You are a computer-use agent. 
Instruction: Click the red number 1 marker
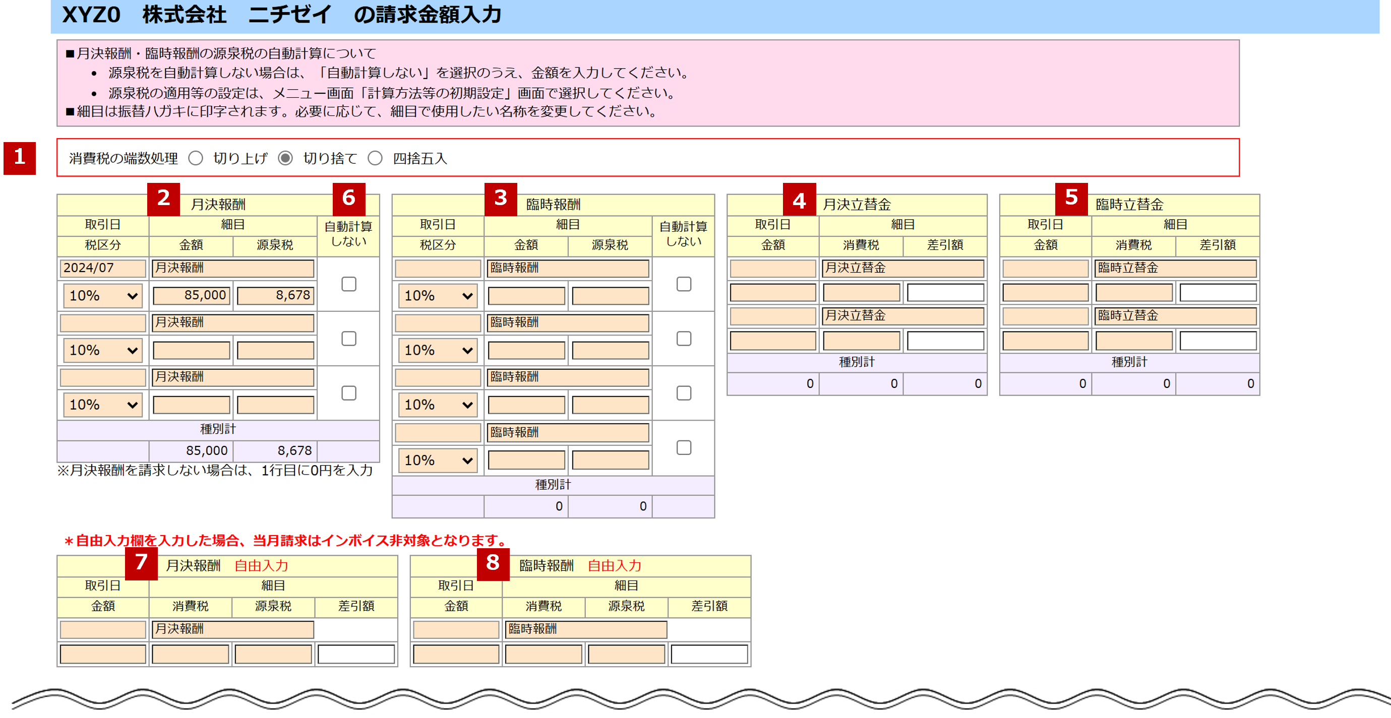[x=20, y=158]
